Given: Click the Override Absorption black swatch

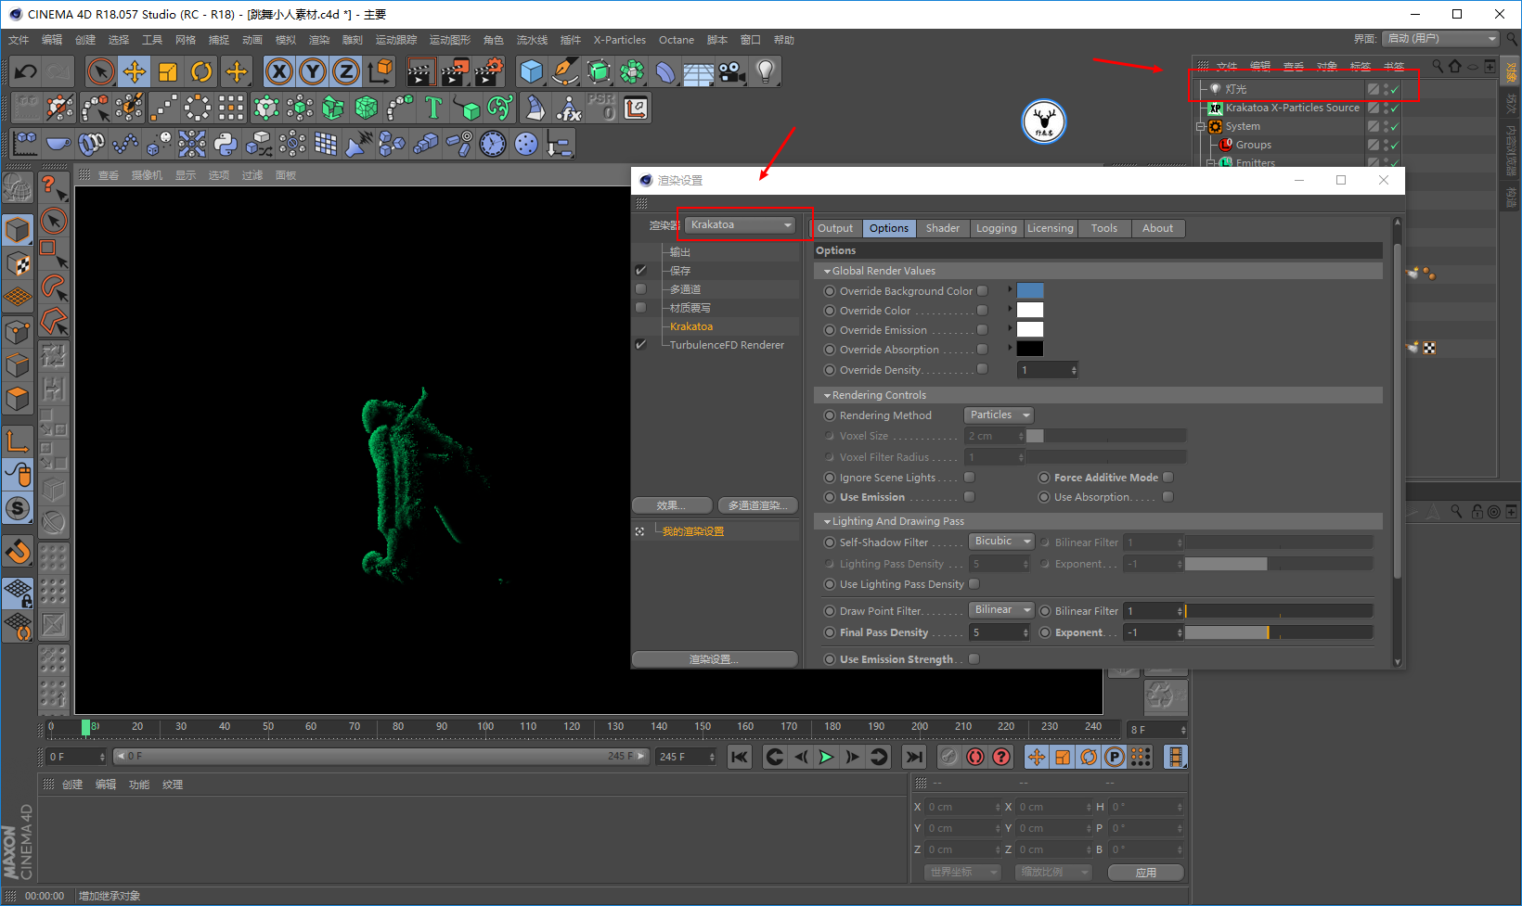Looking at the screenshot, I should point(1030,349).
